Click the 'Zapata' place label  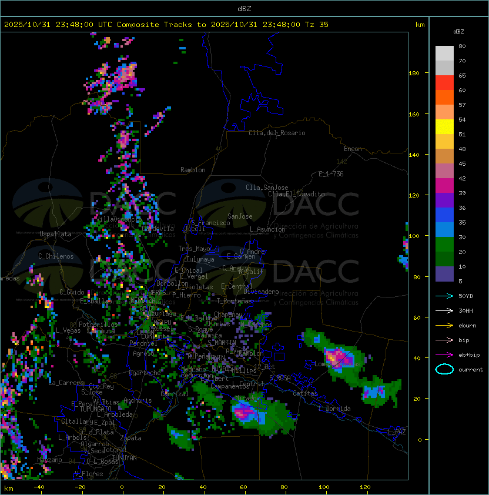tap(130, 438)
